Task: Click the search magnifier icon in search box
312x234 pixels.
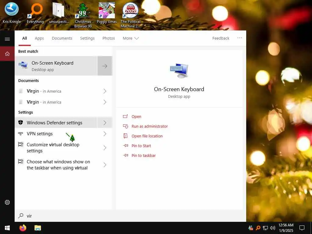Action: click(21, 216)
